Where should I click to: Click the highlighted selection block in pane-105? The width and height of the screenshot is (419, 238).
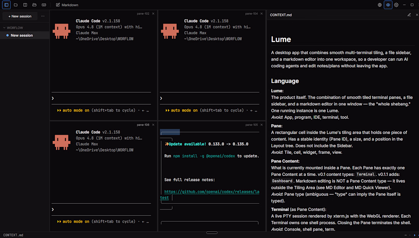pyautogui.click(x=170, y=132)
